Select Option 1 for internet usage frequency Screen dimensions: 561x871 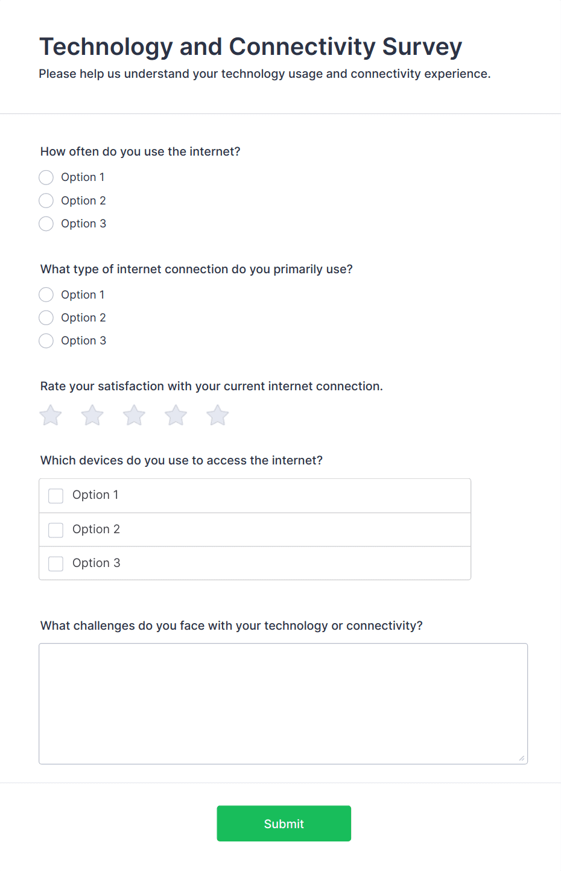pos(46,177)
